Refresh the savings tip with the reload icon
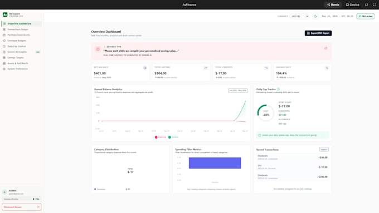The width and height of the screenshot is (379, 213). (x=326, y=48)
